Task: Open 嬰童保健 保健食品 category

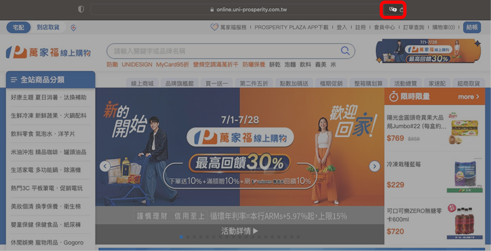Action: click(x=46, y=225)
